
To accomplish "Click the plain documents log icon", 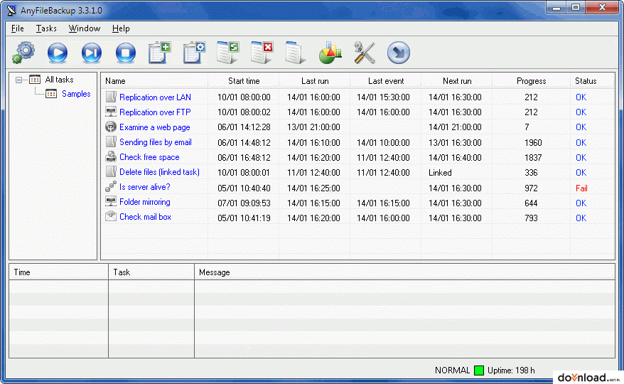I will (295, 52).
